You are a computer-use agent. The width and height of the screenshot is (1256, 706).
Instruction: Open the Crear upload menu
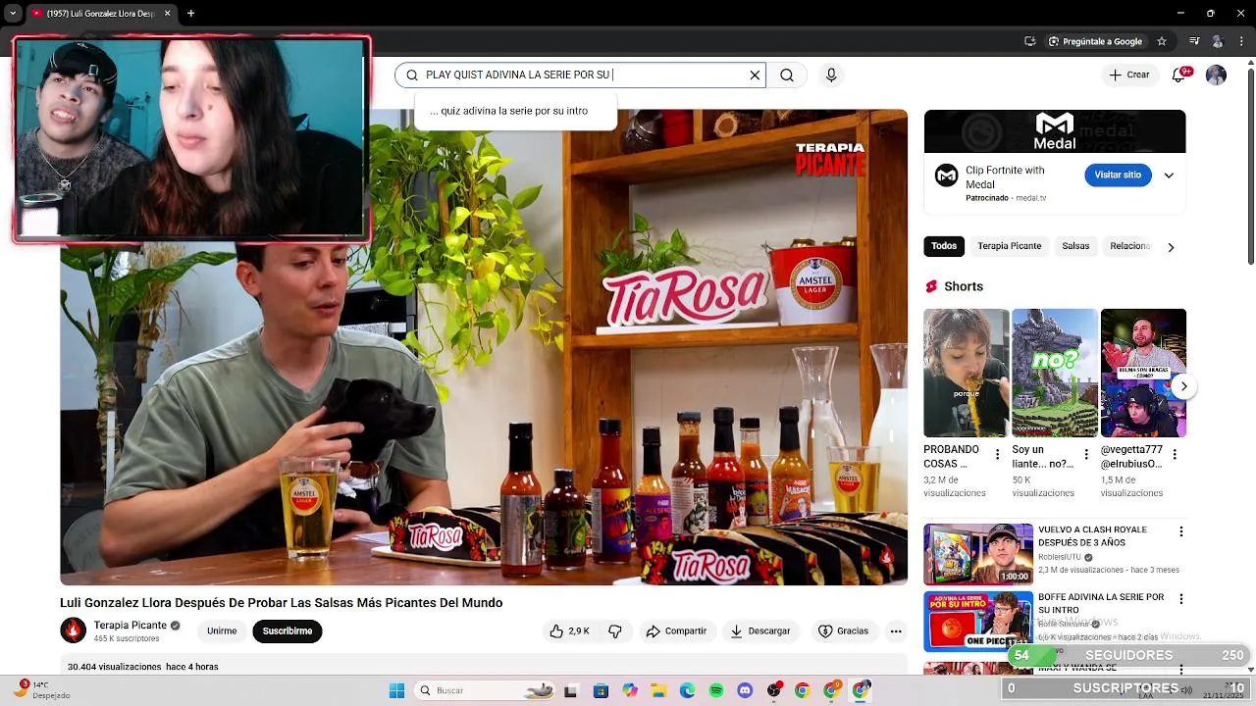point(1129,75)
